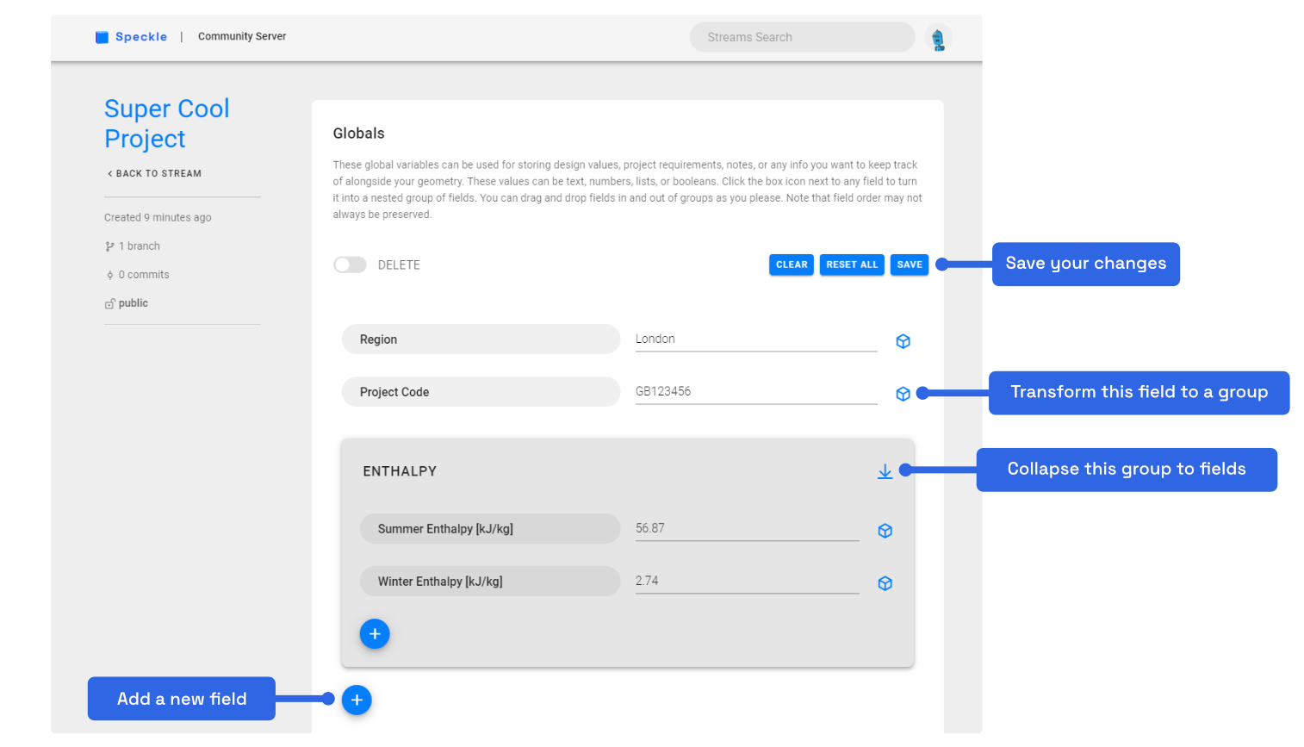Click the Speckle logo icon
Image resolution: width=1304 pixels, height=747 pixels.
pos(102,37)
